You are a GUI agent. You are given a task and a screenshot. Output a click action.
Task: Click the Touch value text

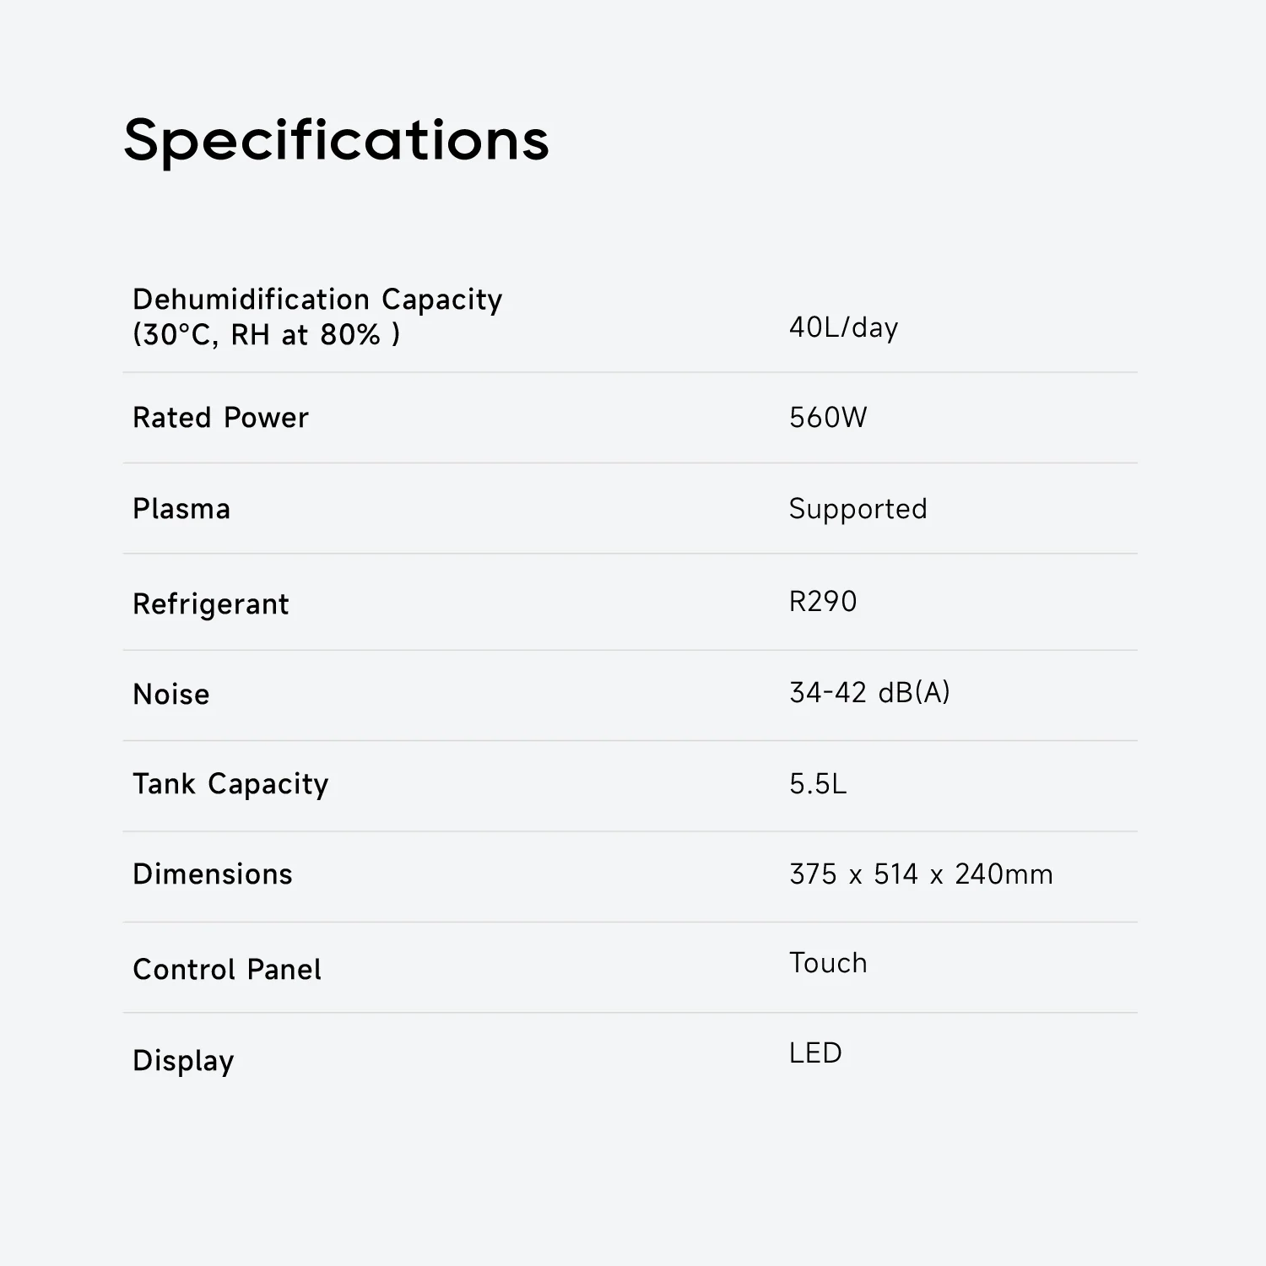tap(828, 963)
